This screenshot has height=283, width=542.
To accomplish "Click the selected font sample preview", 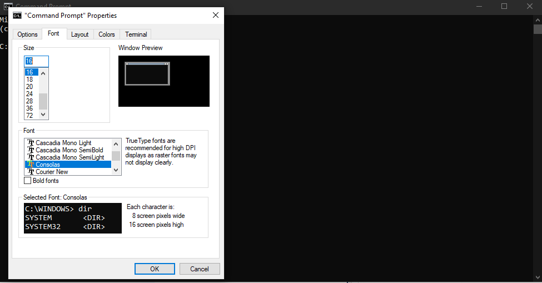I will coord(73,218).
